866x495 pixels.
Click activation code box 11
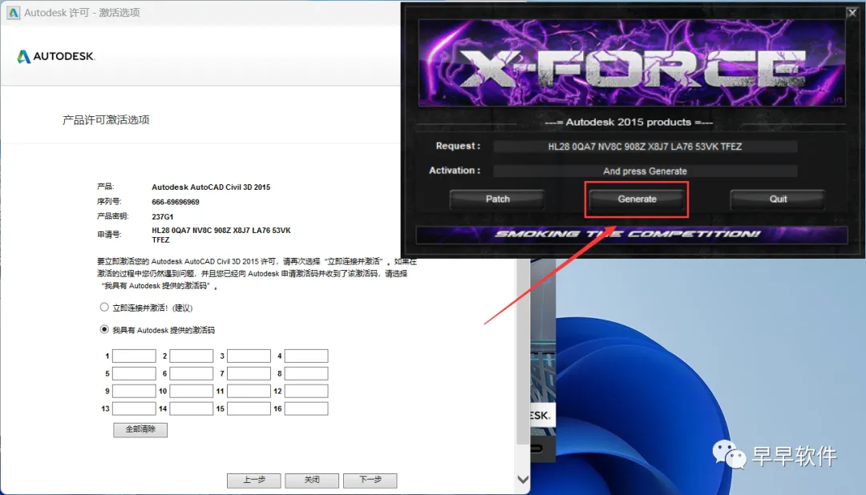click(249, 391)
